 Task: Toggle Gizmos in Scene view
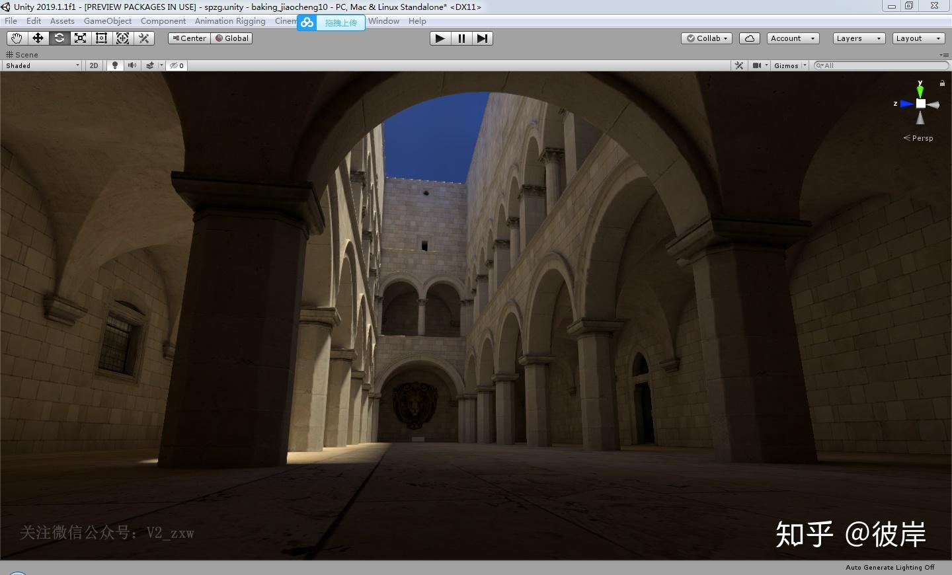(786, 65)
